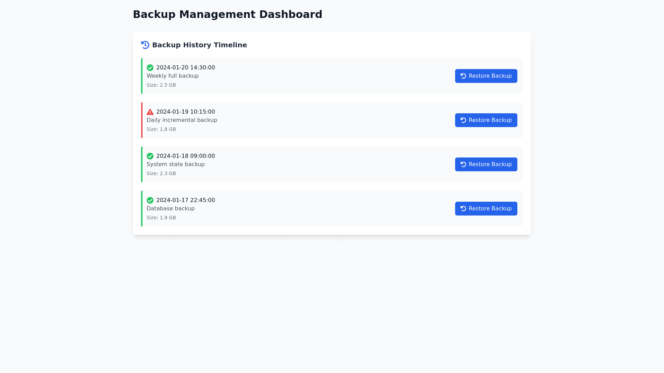
Task: Click the Database backup description text
Action: [170, 209]
